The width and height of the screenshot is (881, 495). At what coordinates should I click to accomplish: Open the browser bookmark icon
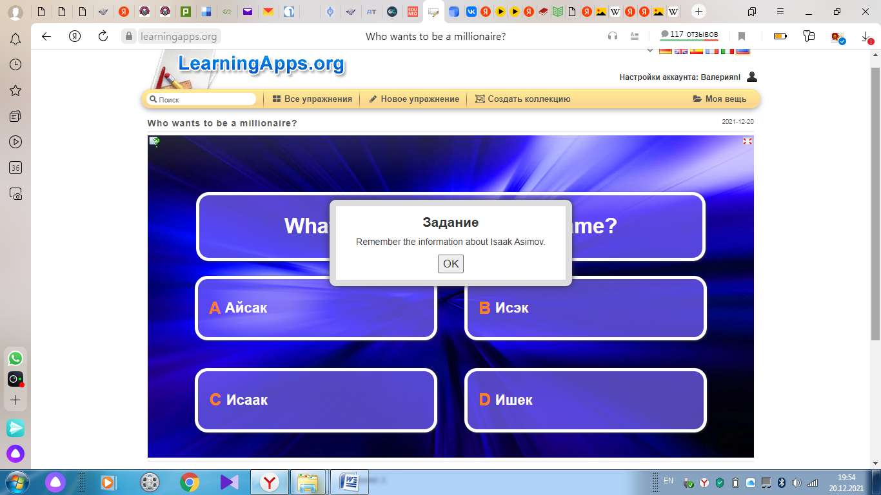pyautogui.click(x=742, y=37)
